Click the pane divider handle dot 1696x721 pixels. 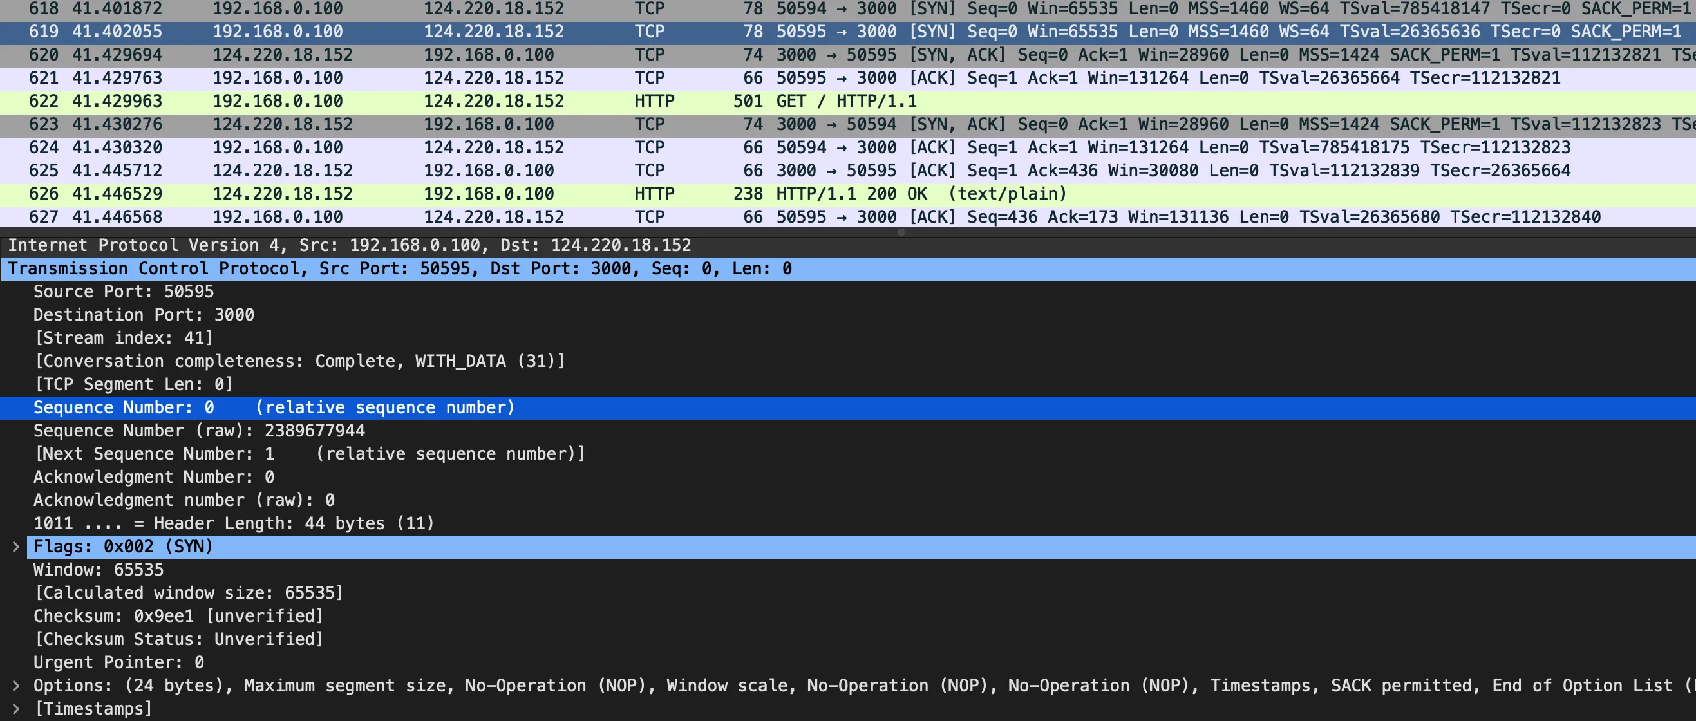901,232
